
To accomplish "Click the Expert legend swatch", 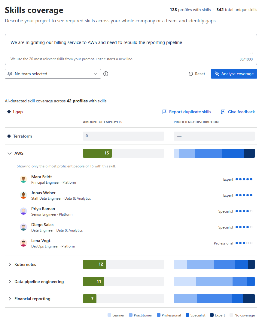I will click(x=212, y=315).
